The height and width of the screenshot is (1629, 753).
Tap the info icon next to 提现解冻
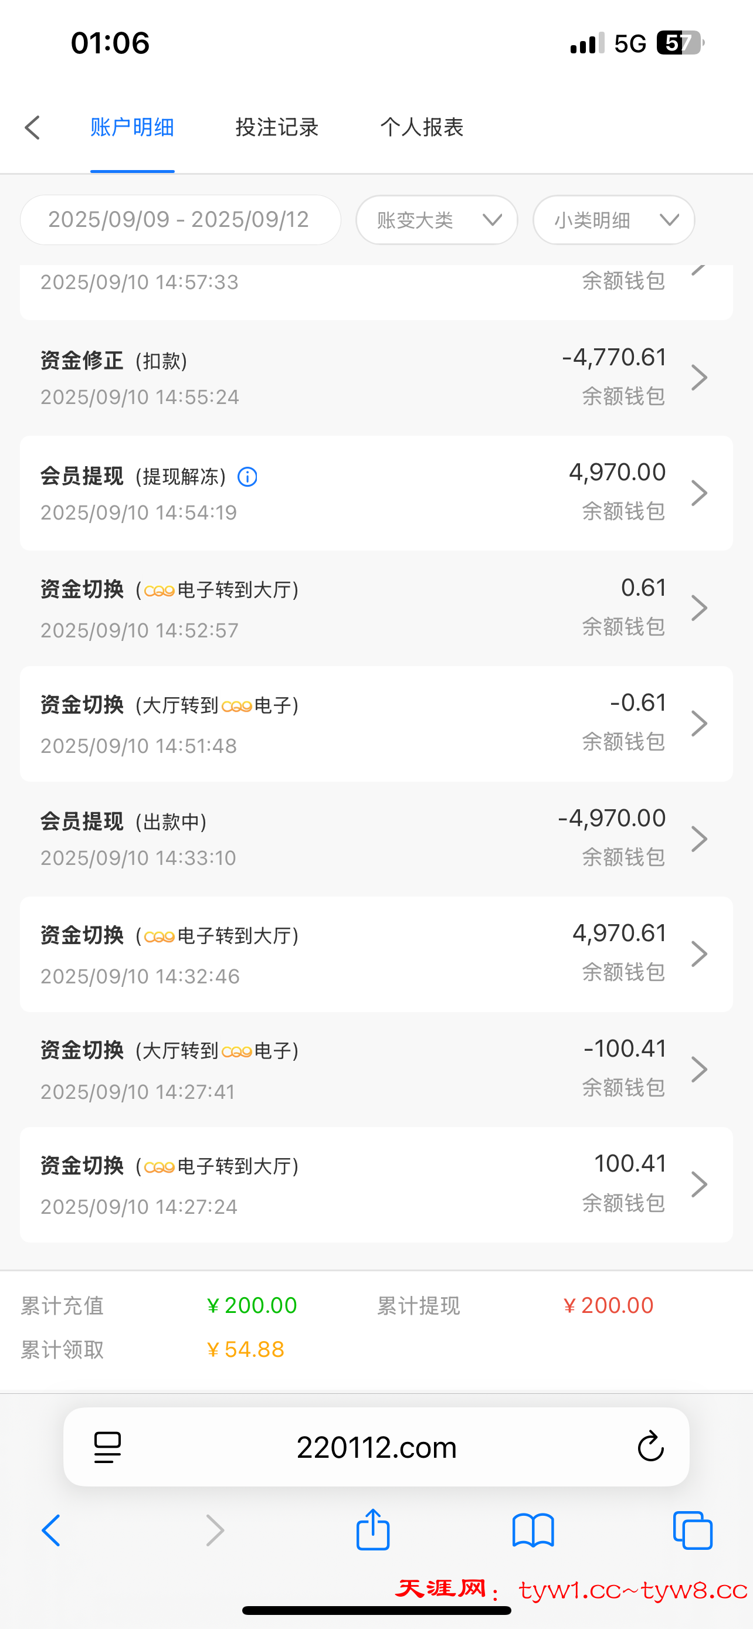pyautogui.click(x=247, y=477)
